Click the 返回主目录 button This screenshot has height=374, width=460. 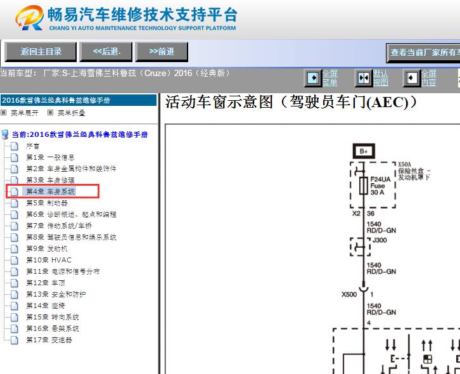(41, 52)
